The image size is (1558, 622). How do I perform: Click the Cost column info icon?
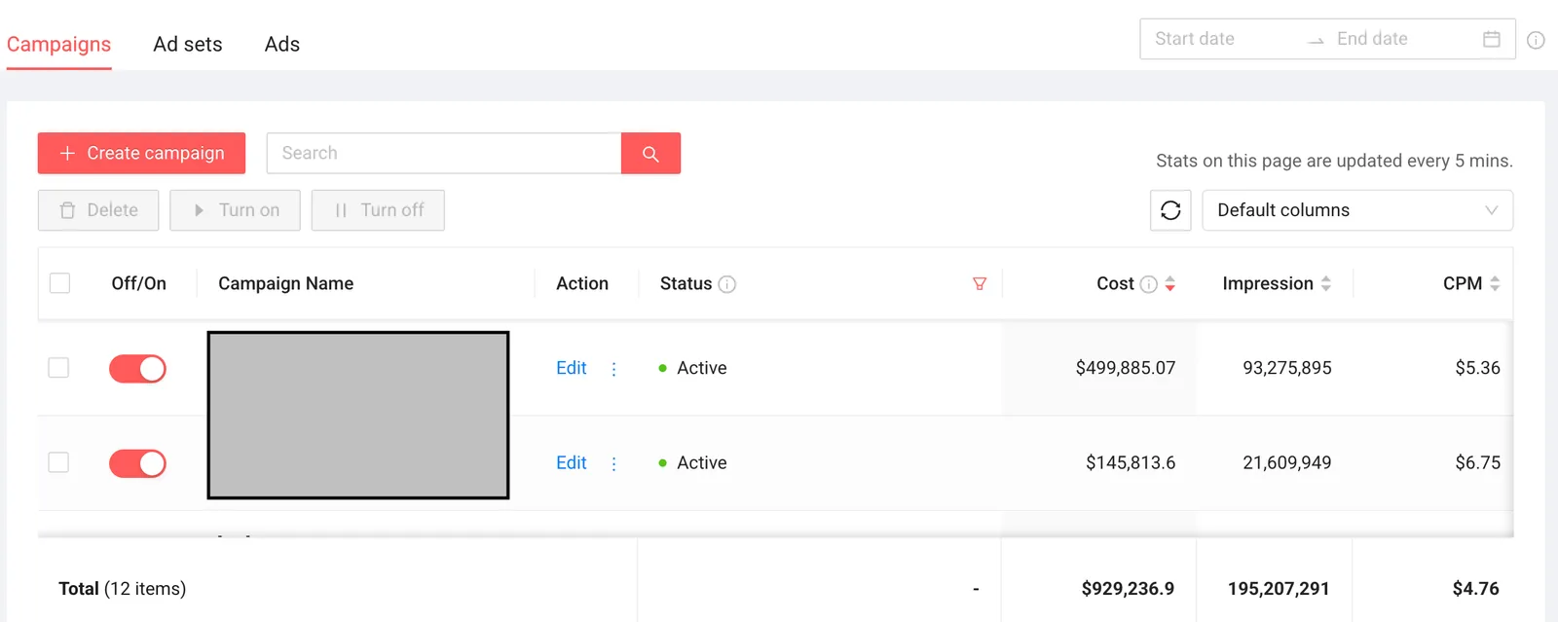pos(1149,284)
